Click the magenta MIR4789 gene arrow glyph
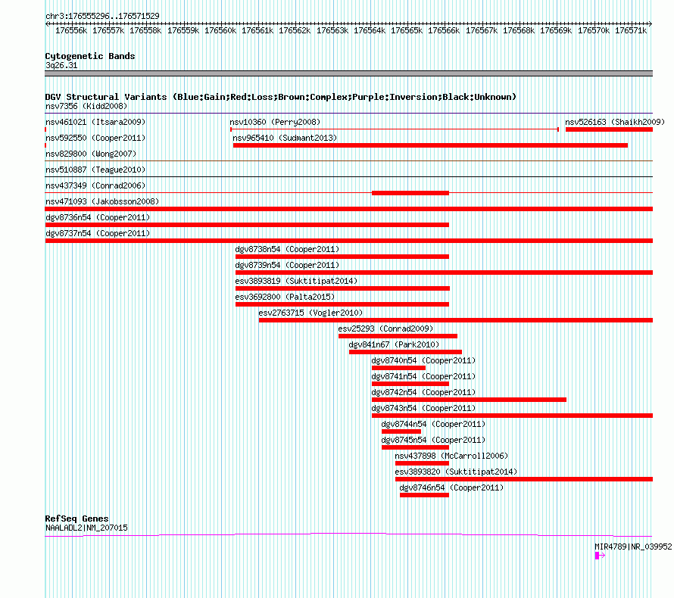Screen dimensions: 674x598 tap(600, 556)
